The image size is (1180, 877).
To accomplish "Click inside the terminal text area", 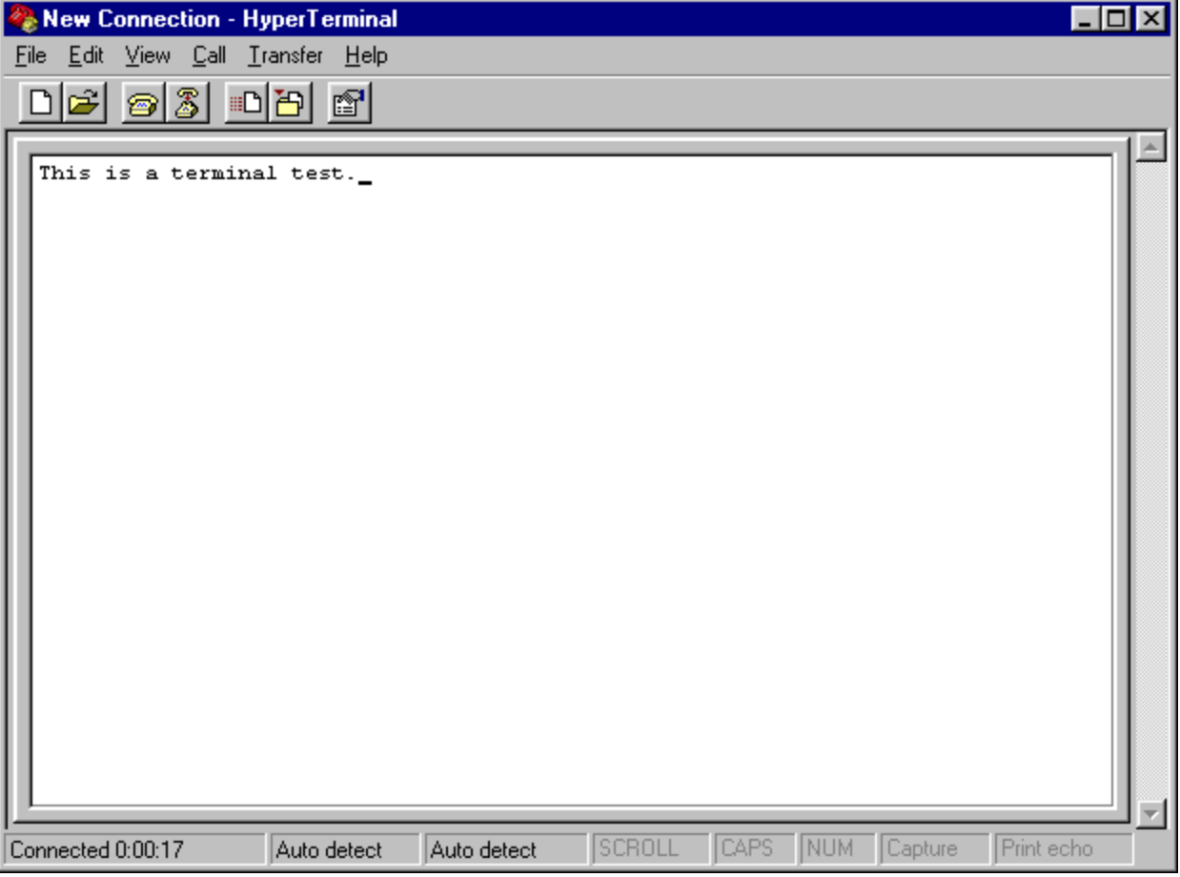I will tap(572, 480).
